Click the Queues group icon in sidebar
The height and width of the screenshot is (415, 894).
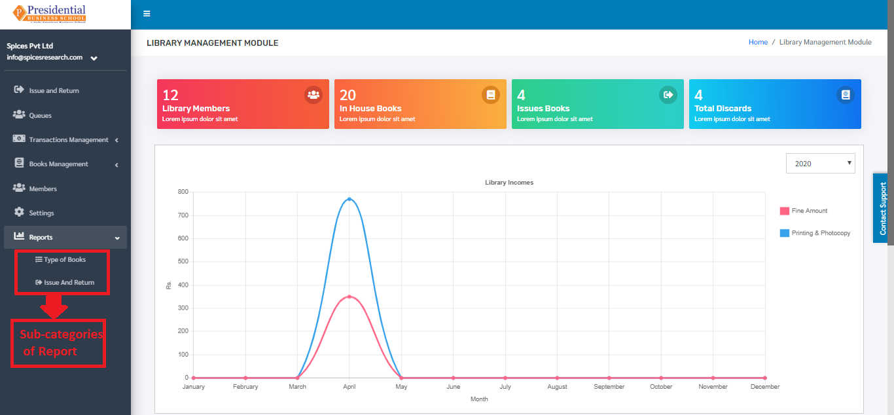click(x=19, y=115)
